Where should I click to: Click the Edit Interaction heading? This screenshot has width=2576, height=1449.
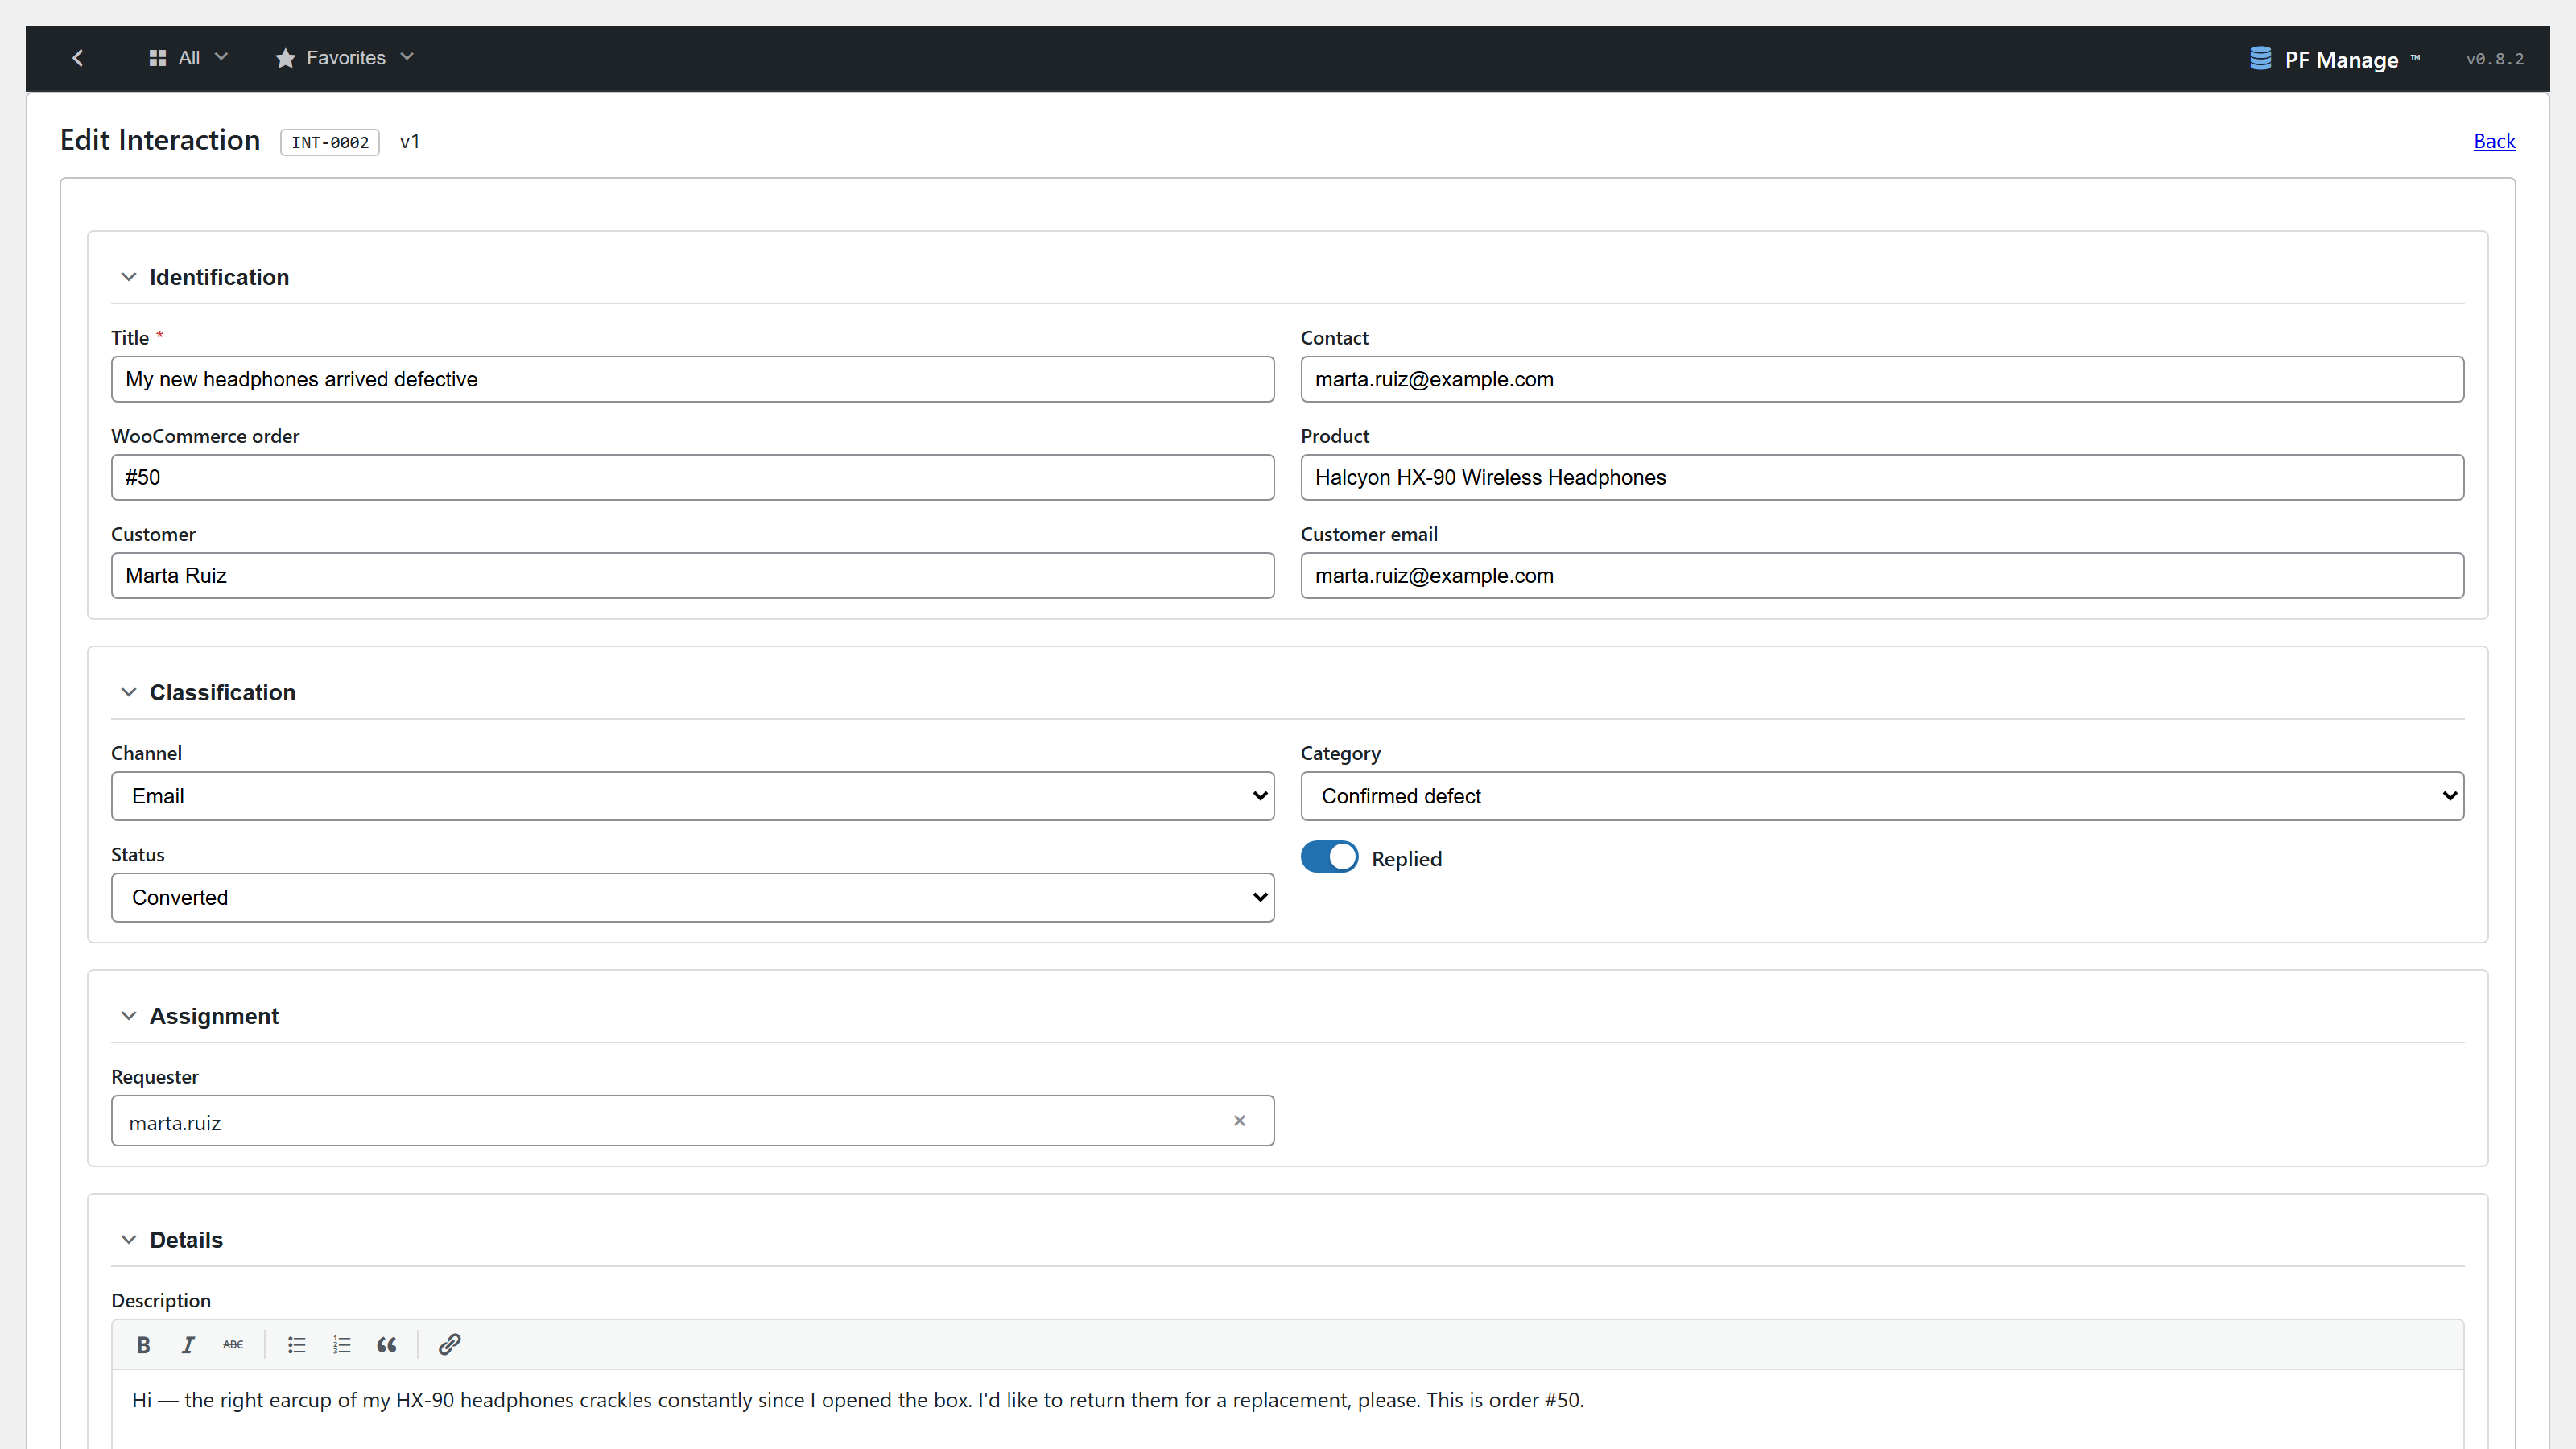pos(160,140)
